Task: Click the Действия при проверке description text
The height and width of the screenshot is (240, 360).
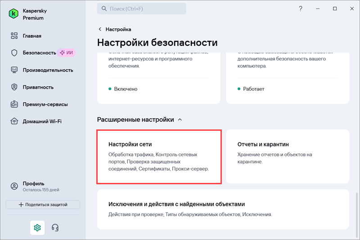Action: [190, 214]
